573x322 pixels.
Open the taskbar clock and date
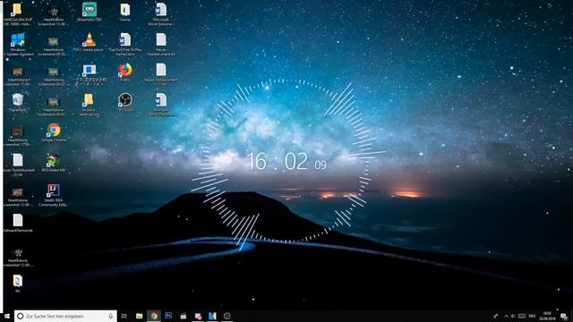coord(547,316)
